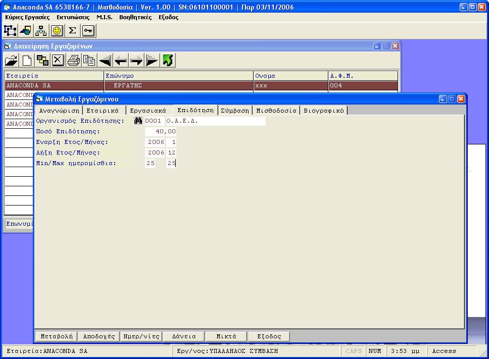Click the Max ημερομίσθια field

point(171,163)
